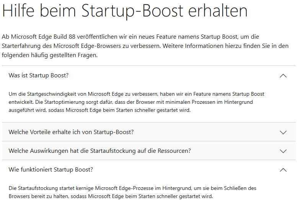Collapse the 'Wie funktioniert Startup Boost?' section
This screenshot has height=203, width=298.
tap(149, 170)
